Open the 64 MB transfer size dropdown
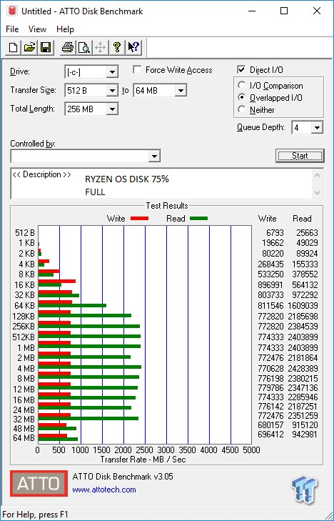 (181, 90)
